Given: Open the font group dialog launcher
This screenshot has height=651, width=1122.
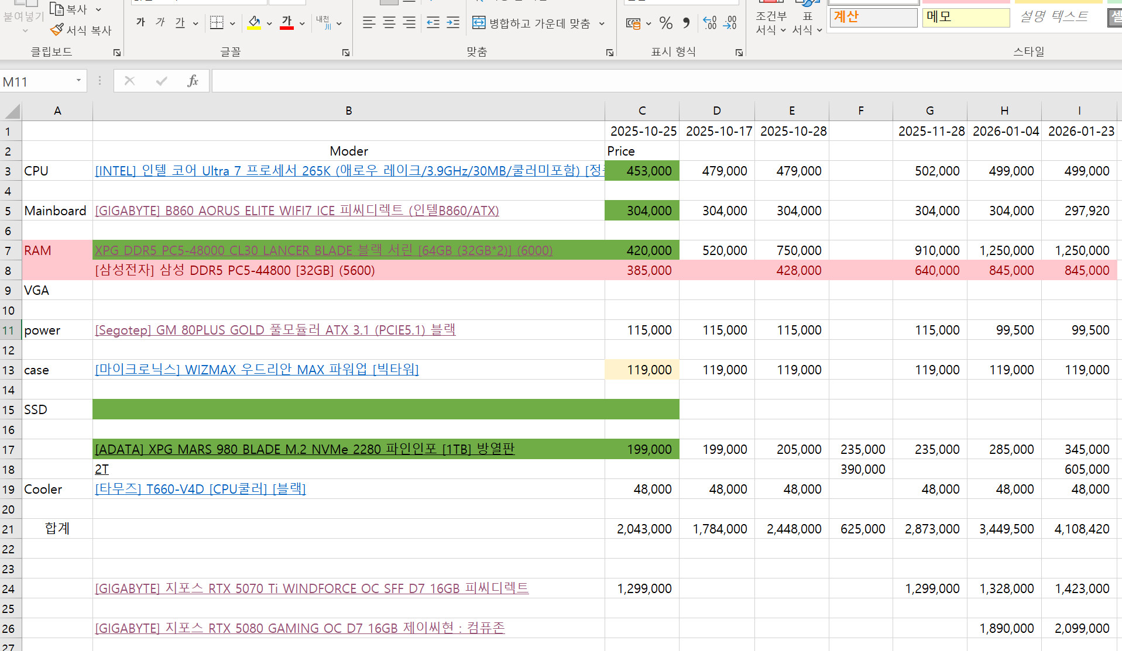Looking at the screenshot, I should coord(345,53).
